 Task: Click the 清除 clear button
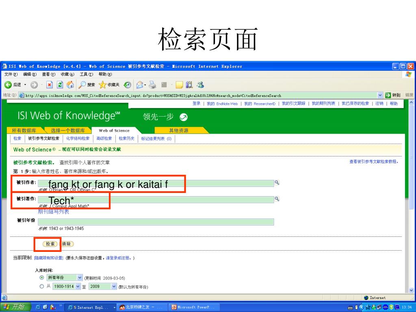click(x=67, y=244)
